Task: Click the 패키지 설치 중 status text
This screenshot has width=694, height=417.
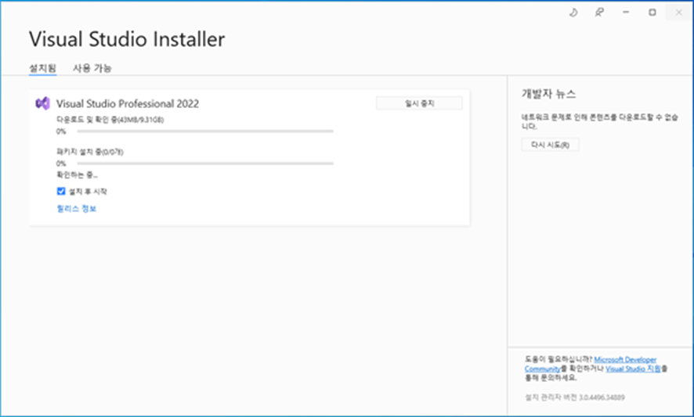Action: pyautogui.click(x=90, y=152)
